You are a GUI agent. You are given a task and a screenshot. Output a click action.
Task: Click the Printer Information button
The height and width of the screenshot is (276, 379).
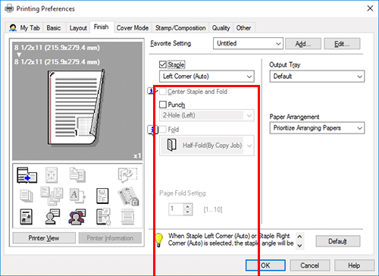110,238
